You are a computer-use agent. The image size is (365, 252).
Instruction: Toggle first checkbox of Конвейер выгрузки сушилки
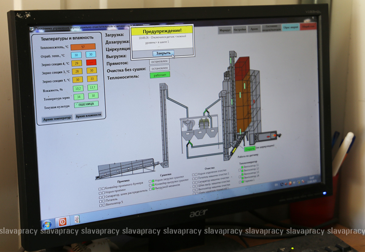[150, 185]
